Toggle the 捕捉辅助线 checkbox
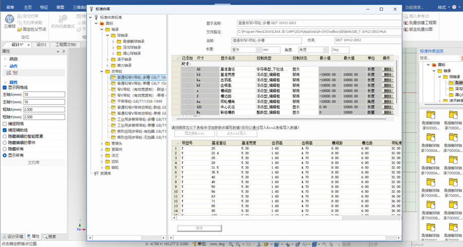Image resolution: width=463 pixels, height=247 pixels. tap(5, 130)
